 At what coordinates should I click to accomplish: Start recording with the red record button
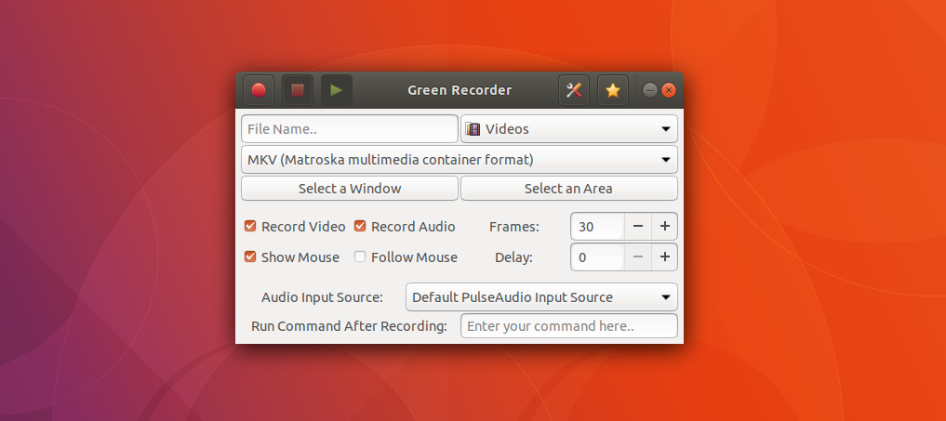pos(259,90)
